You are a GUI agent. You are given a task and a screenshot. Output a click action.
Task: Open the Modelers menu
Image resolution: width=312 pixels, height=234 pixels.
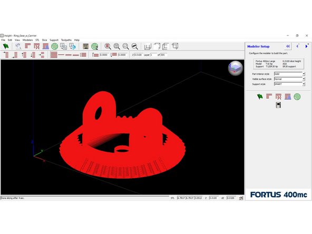[27, 40]
